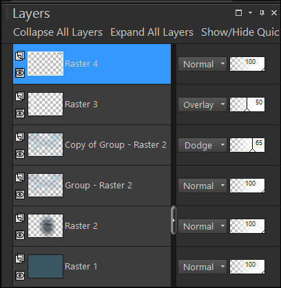Open the Dodge blend mode dropdown
The width and height of the screenshot is (281, 288).
(x=202, y=145)
